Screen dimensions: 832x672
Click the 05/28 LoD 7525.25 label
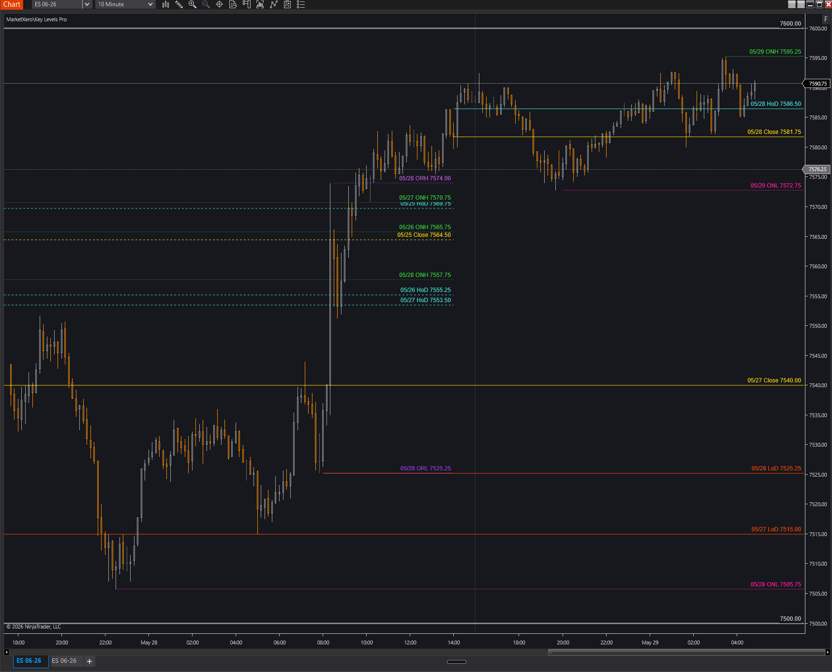[776, 468]
